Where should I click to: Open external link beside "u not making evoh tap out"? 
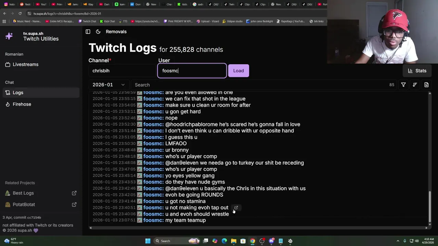(236, 207)
